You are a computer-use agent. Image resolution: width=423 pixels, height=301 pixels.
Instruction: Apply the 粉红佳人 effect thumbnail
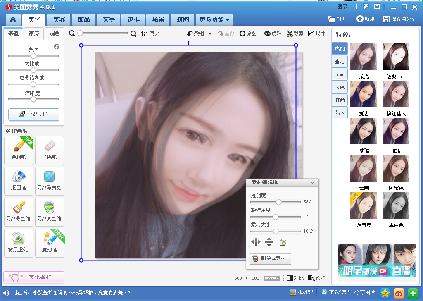[396, 94]
